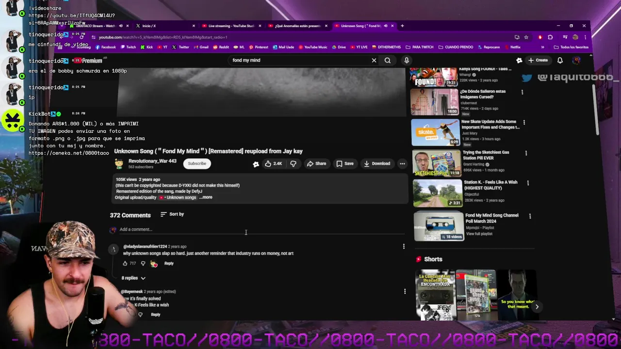This screenshot has width=621, height=349.
Task: Click 'View full playlist' link
Action: (x=479, y=234)
